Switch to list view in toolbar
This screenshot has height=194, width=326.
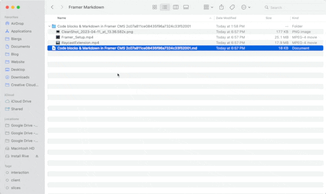165,7
